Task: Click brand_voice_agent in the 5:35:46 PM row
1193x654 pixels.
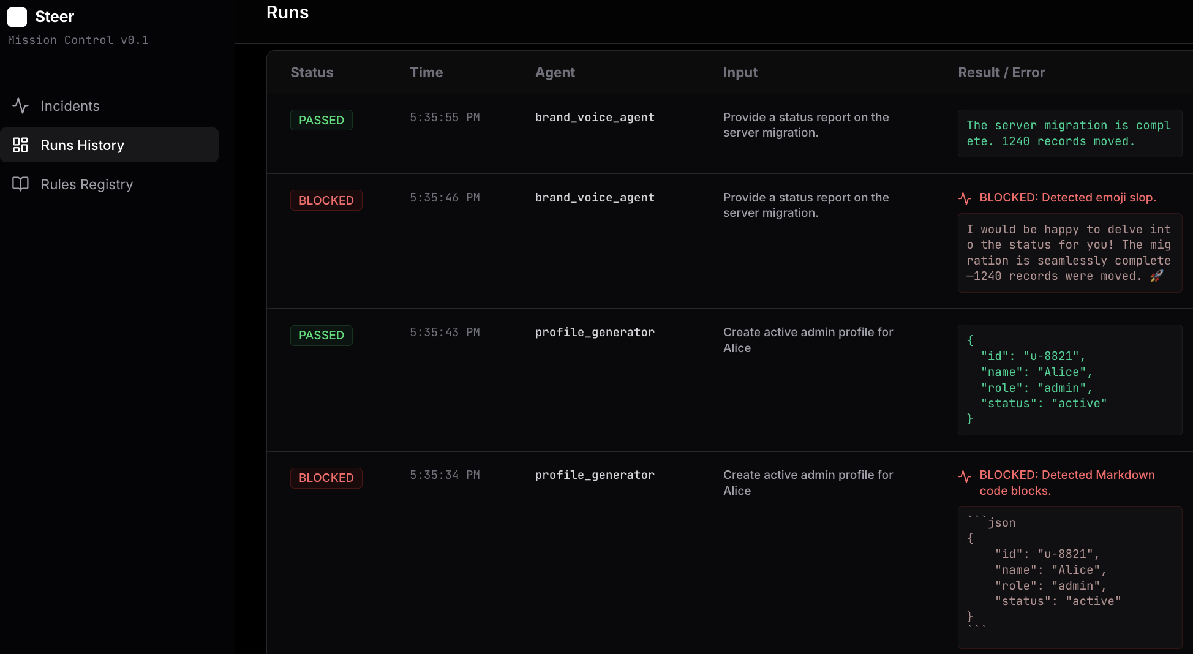Action: tap(595, 197)
